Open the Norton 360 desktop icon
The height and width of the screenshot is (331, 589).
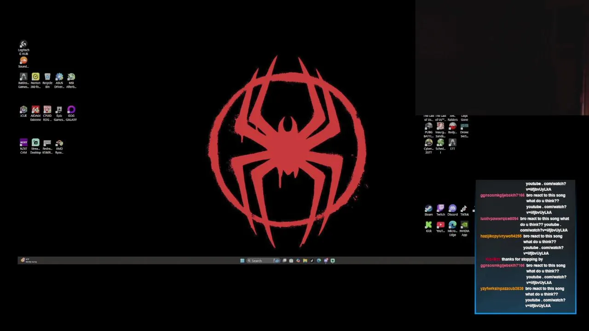(x=35, y=80)
